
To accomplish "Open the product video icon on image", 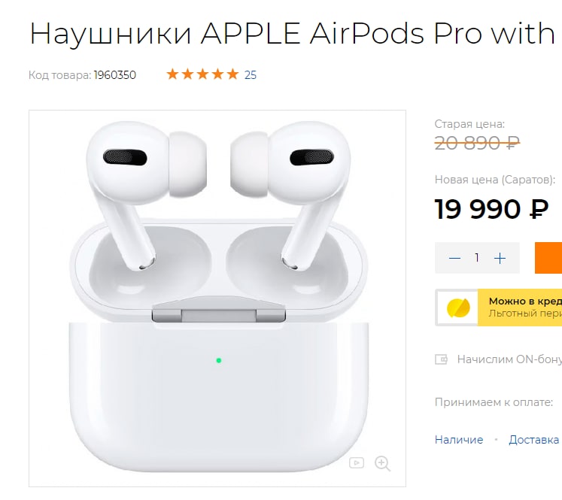I will [357, 462].
